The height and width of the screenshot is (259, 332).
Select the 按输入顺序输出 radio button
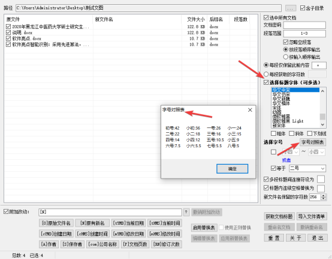click(286, 57)
